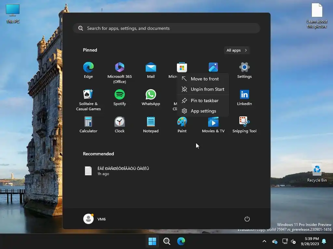Launch the Snipping Tool

coord(245,125)
